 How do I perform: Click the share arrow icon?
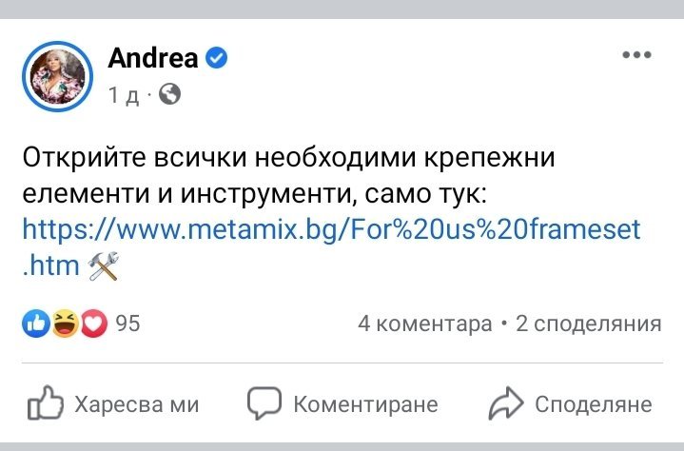[x=505, y=404]
